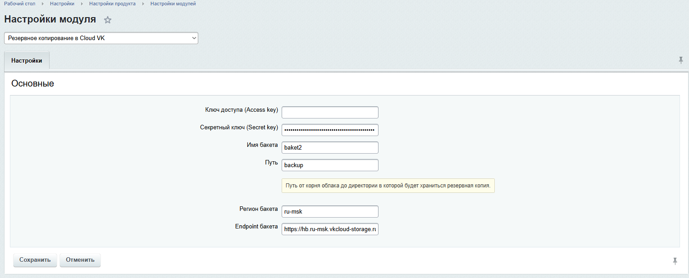Expand the arrow after Рабочий стол breadcrumb
Viewport: 689px width, 278px height.
coord(43,4)
